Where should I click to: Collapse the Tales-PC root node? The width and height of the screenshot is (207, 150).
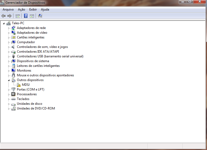[4, 23]
